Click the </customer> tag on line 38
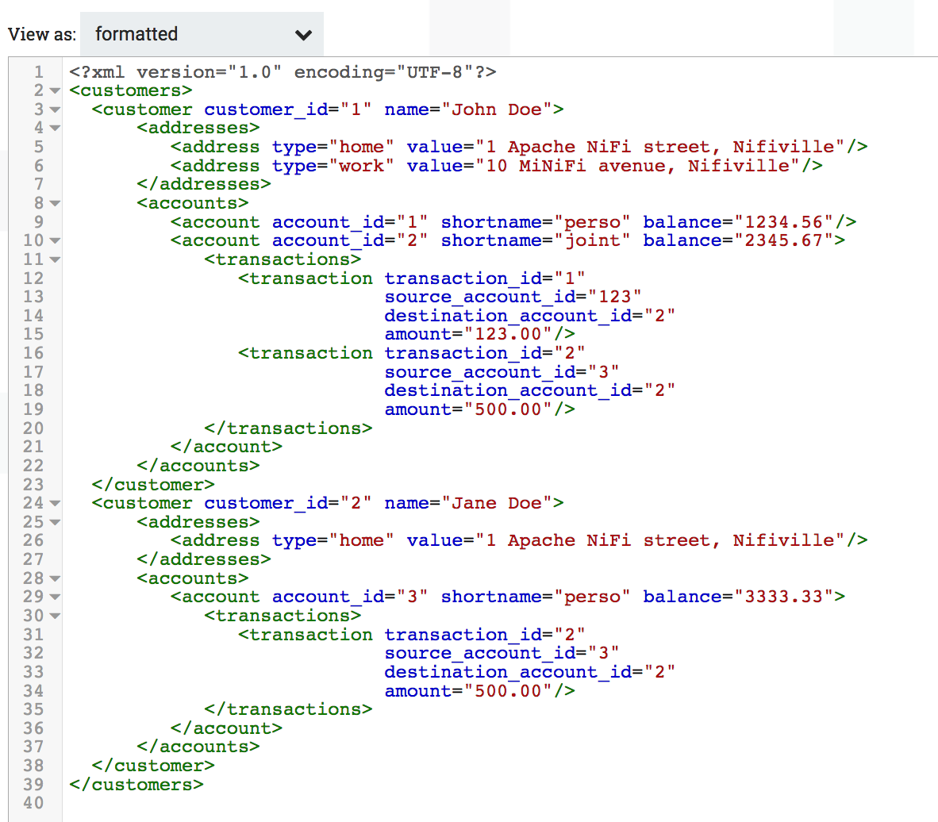The width and height of the screenshot is (938, 822). coord(153,766)
